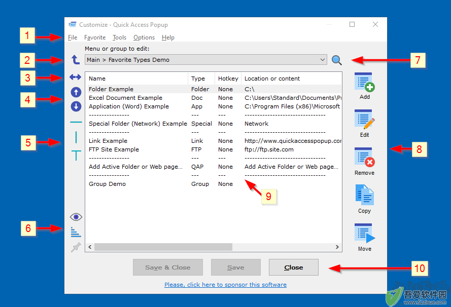Click the double-arrow widen columns icon

[x=76, y=77]
